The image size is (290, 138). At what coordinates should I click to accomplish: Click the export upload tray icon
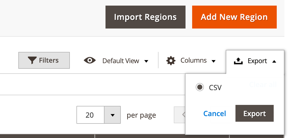tap(238, 61)
